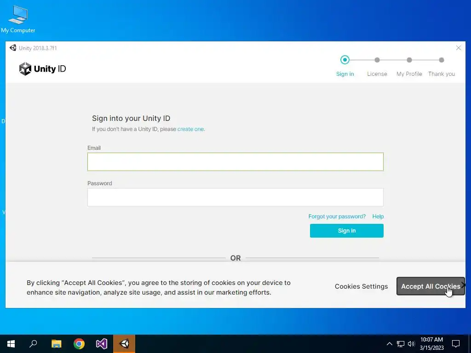Open File Explorer from taskbar
This screenshot has width=471, height=353.
click(56, 344)
